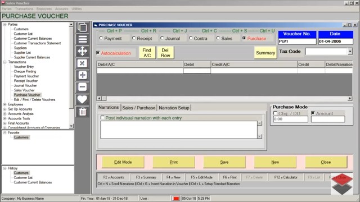Image resolution: width=360 pixels, height=202 pixels.
Task: Open the Utilities menu
Action: (x=76, y=9)
